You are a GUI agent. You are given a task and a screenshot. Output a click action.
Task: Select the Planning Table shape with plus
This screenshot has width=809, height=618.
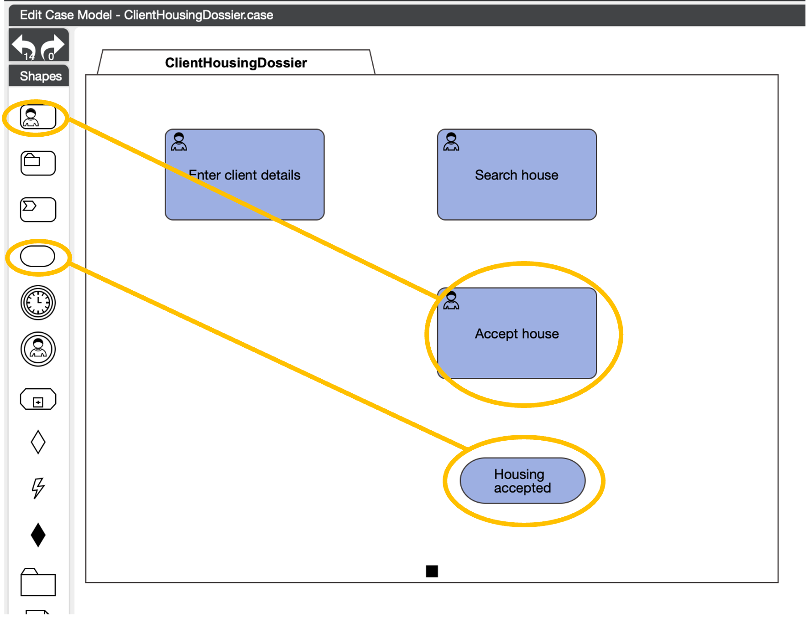pos(38,400)
